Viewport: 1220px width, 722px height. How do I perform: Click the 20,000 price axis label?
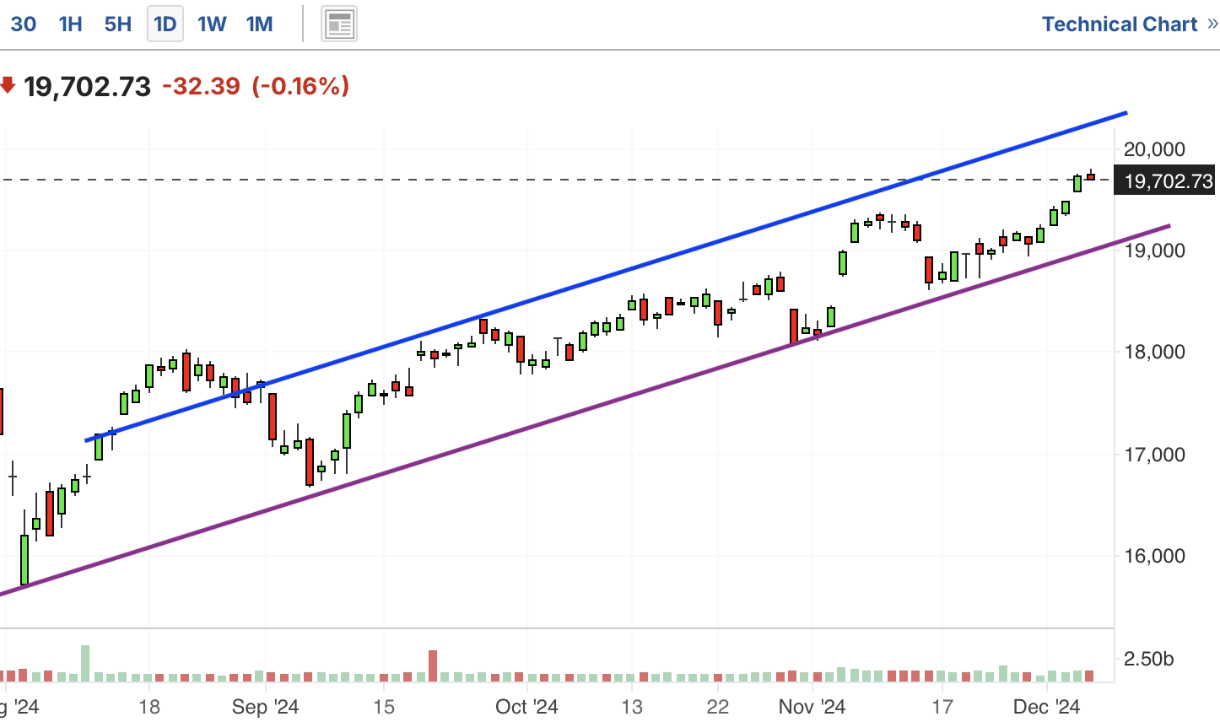1154,149
